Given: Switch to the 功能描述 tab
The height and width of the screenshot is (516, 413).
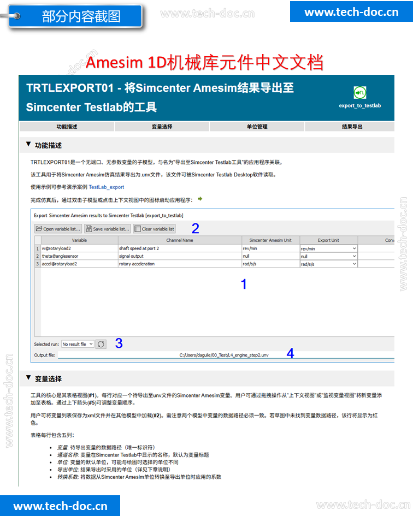Looking at the screenshot, I should [x=67, y=127].
